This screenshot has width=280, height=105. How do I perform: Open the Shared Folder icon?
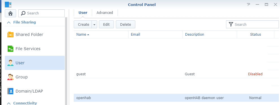10,35
